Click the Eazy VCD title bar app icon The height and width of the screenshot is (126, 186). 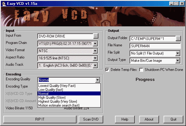tap(4, 3)
